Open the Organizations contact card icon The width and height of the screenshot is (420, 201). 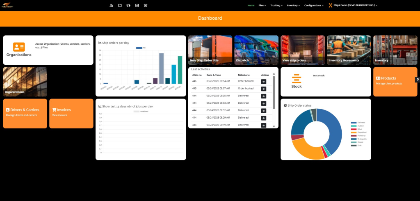click(19, 47)
